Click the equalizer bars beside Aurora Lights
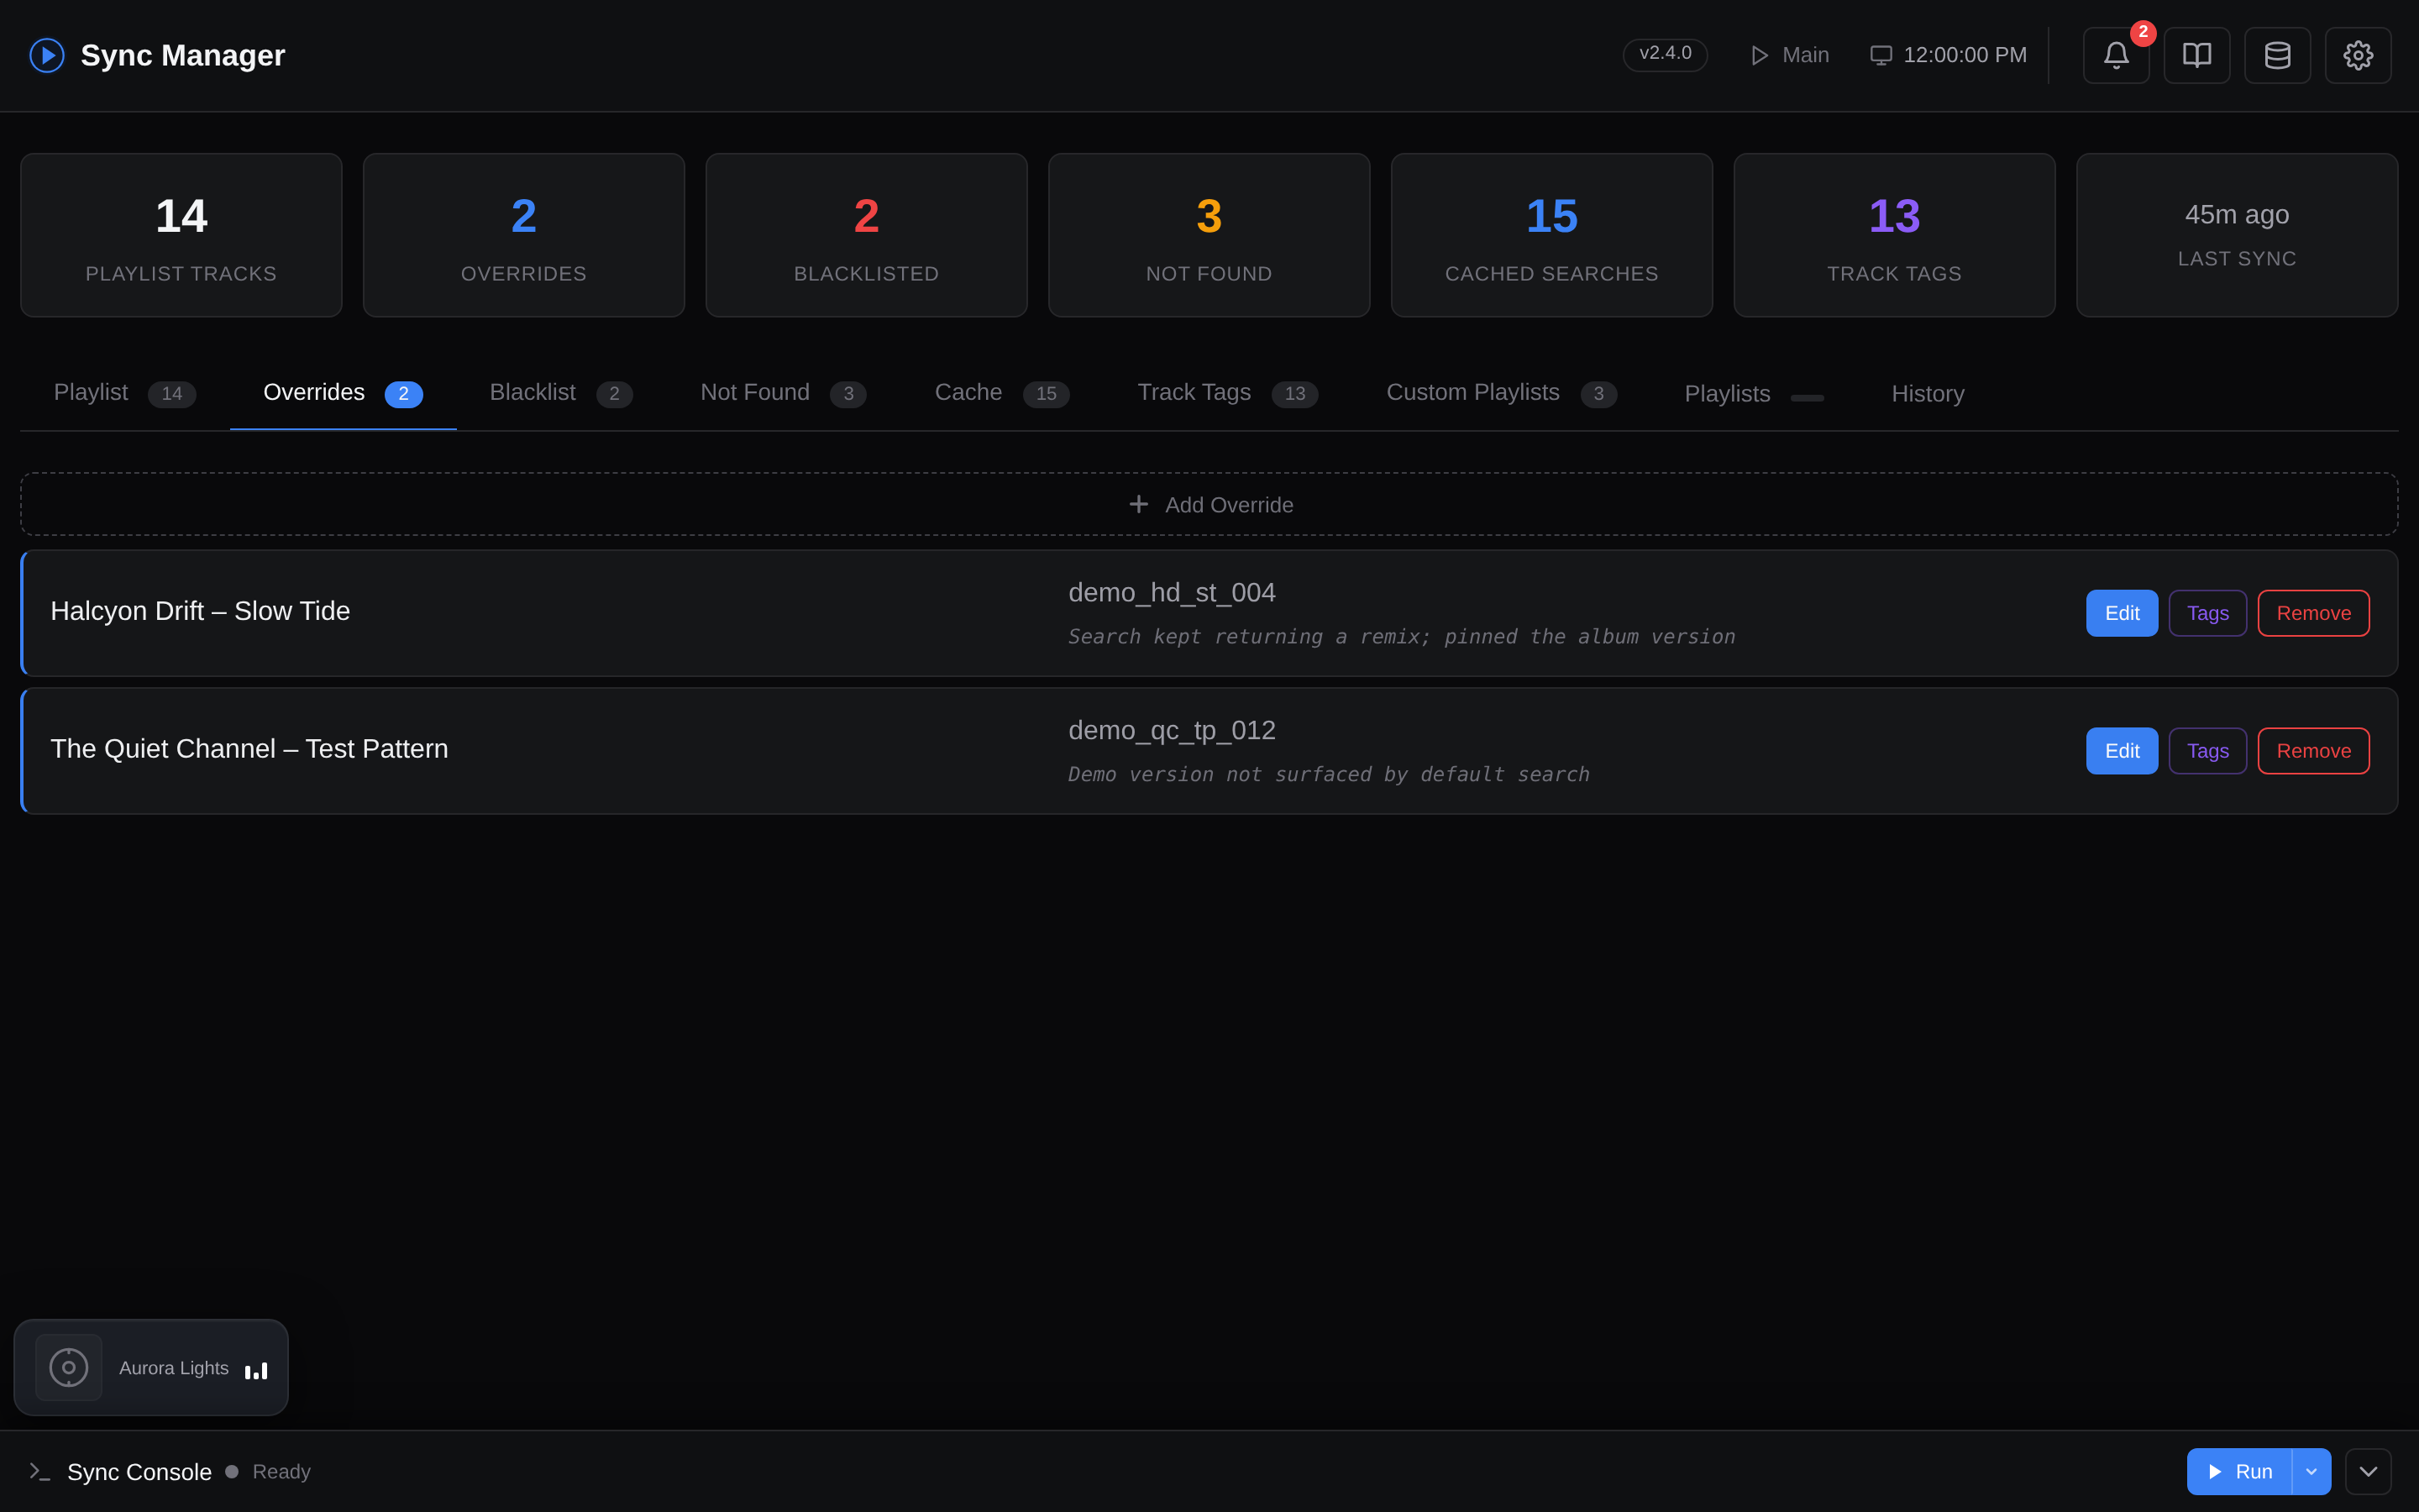 (x=256, y=1370)
